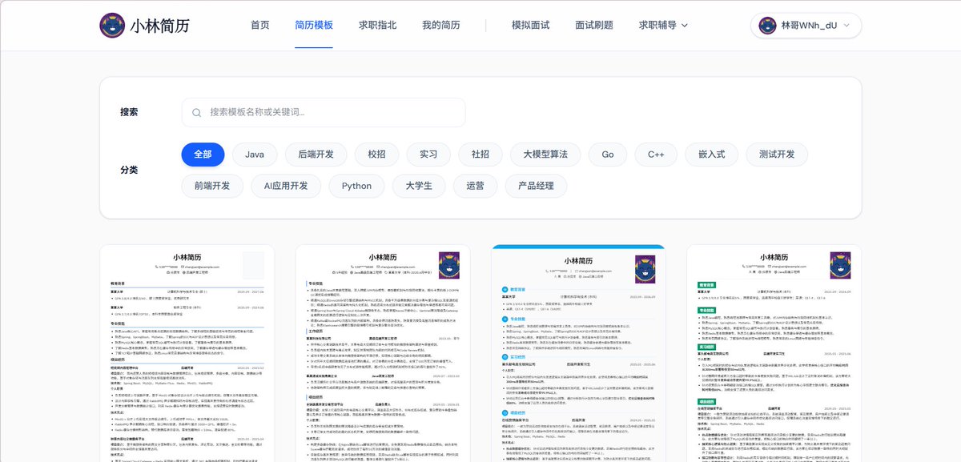Open 面试刷题 nav item
Viewport: 961px width, 462px height.
point(594,26)
